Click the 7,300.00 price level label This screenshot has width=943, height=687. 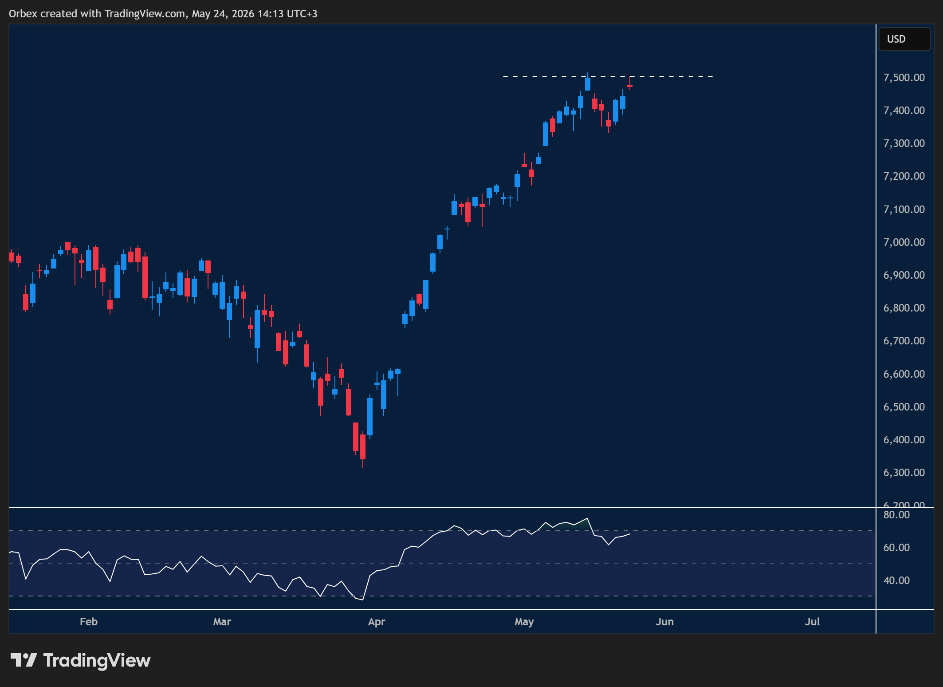[x=904, y=143]
